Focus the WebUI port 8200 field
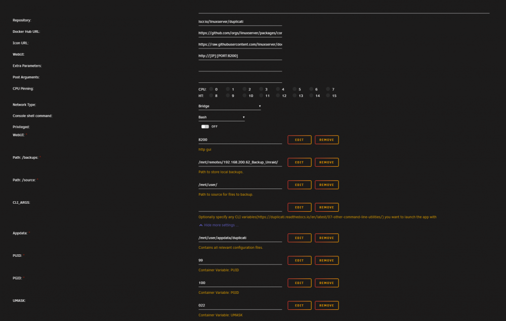Image resolution: width=506 pixels, height=321 pixels. tap(240, 140)
